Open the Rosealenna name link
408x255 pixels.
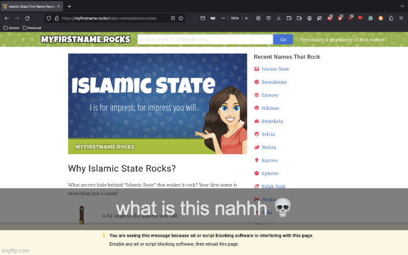(x=274, y=82)
